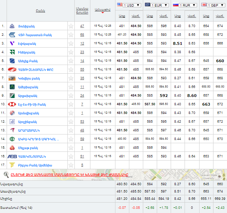Image resolution: width=227 pixels, height=213 pixels.
Task: Toggle favorite star for Converse Bank
Action: tap(71, 78)
